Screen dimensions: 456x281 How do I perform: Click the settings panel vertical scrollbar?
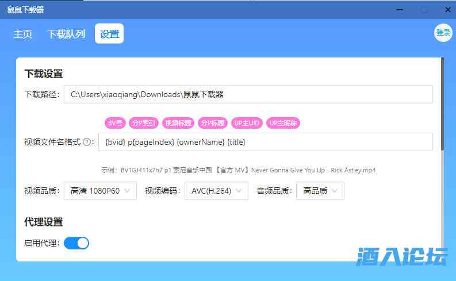pos(442,103)
